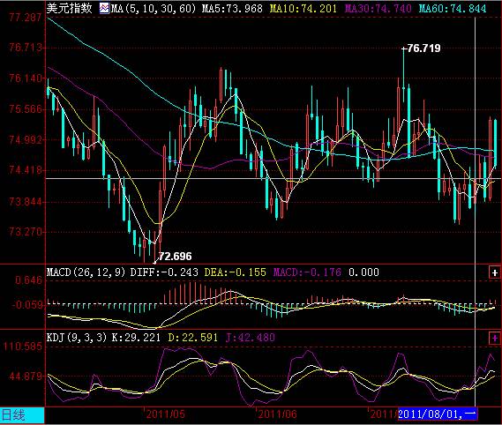Select the MA5 value label
Screen dimensions: 502x425
tap(232, 8)
